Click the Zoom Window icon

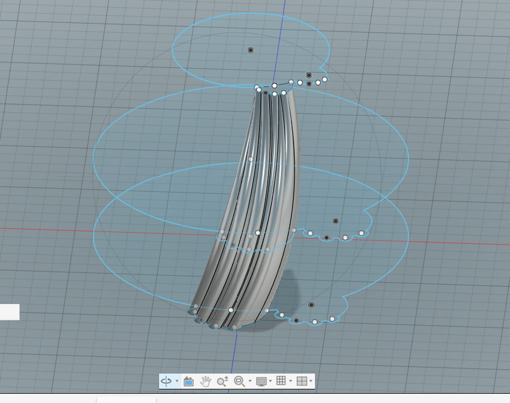pyautogui.click(x=239, y=381)
